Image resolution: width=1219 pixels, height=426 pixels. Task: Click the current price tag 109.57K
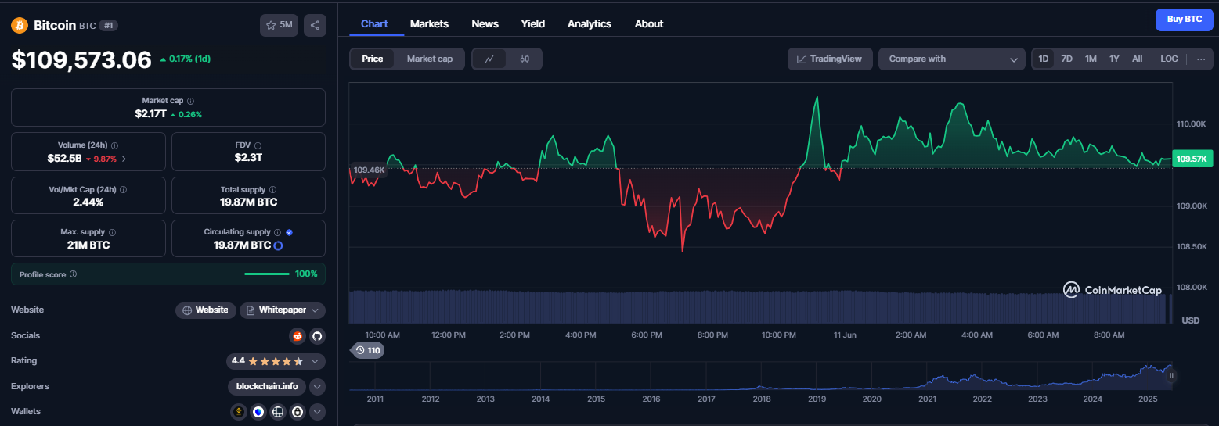click(1192, 159)
